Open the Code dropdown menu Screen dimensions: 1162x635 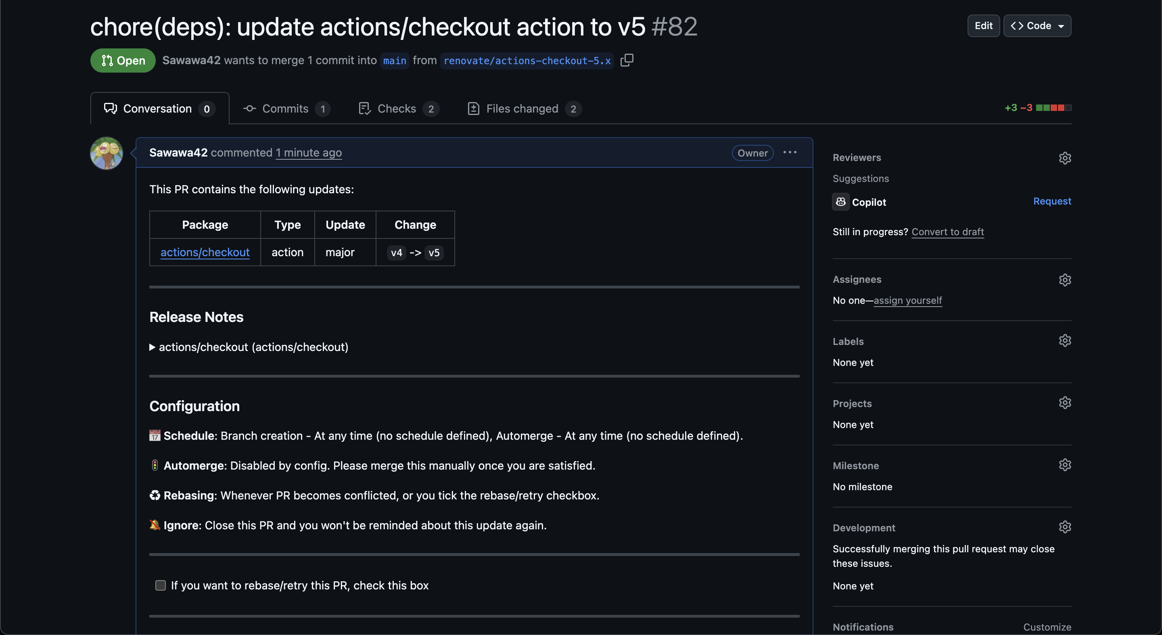(1037, 26)
